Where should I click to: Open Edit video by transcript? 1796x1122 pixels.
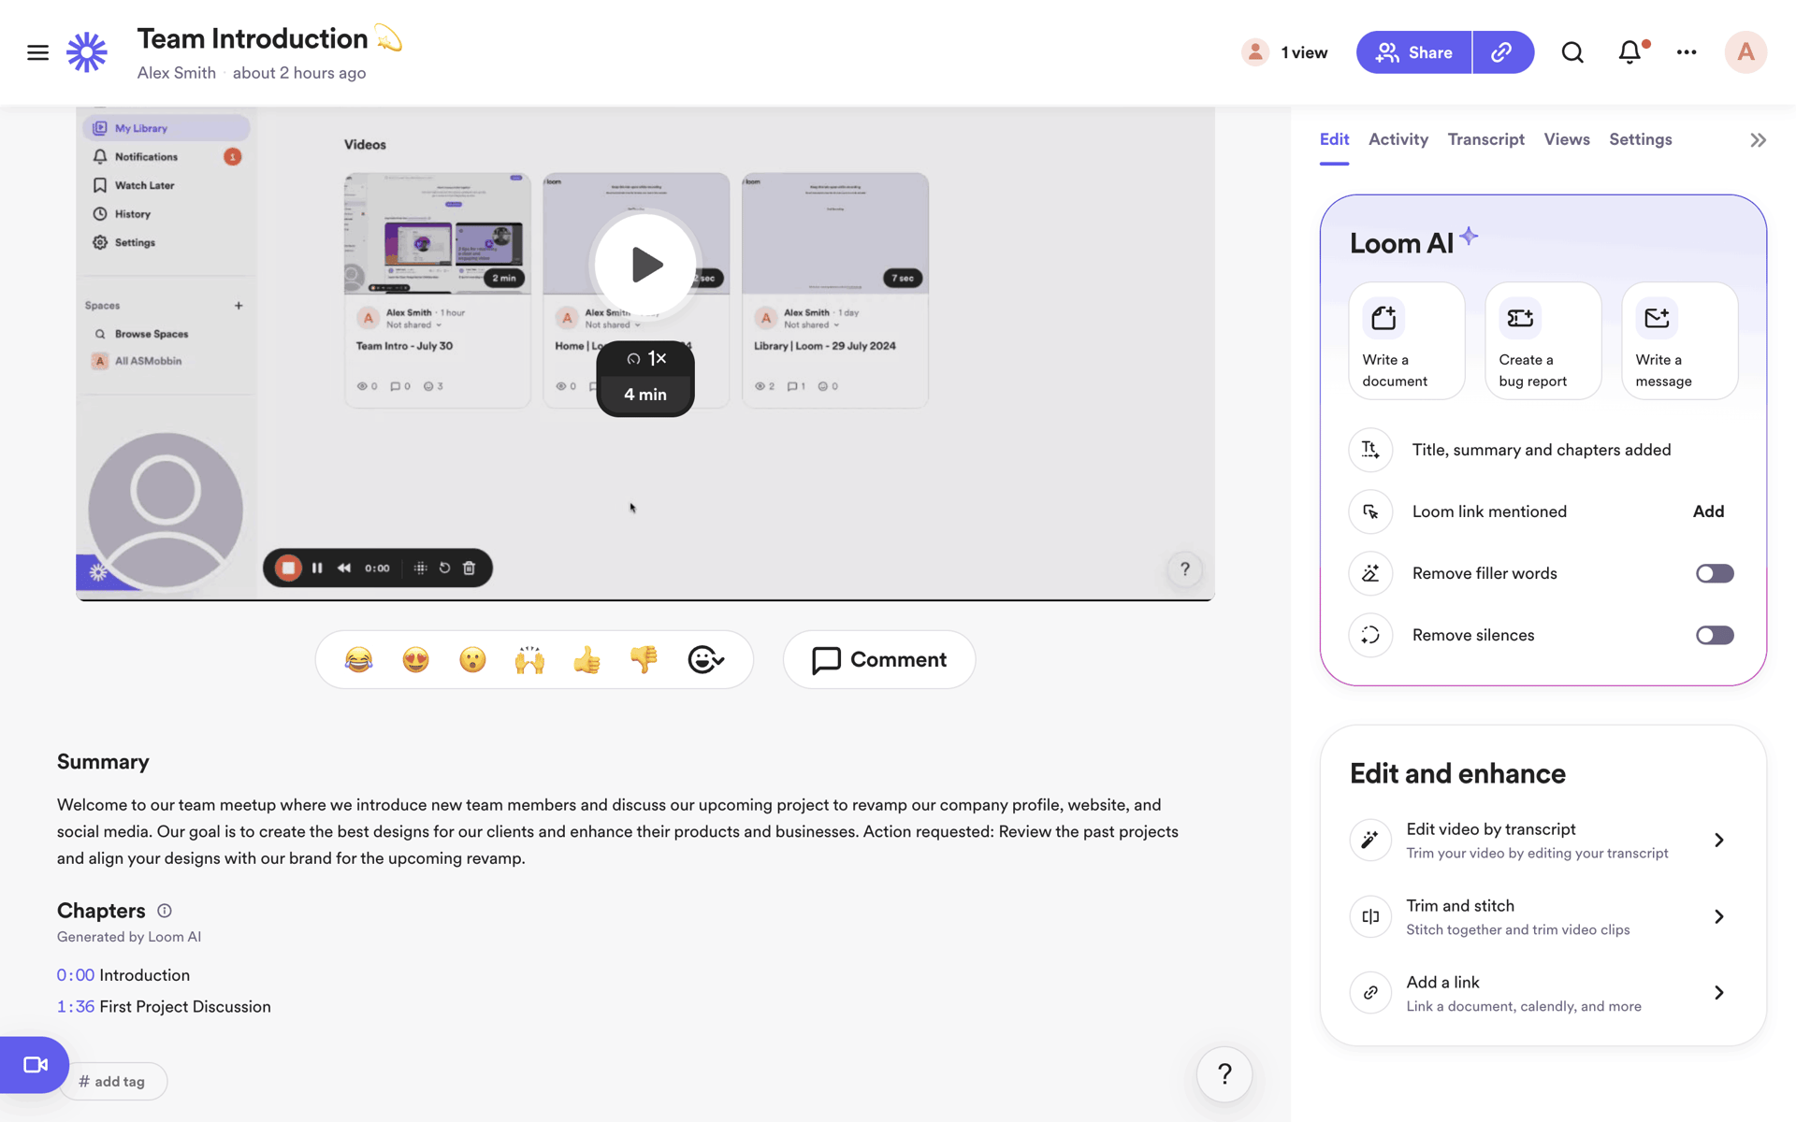[x=1543, y=840]
